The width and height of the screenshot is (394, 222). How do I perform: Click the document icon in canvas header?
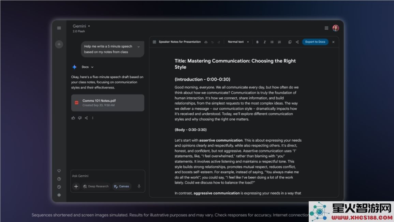coord(154,42)
